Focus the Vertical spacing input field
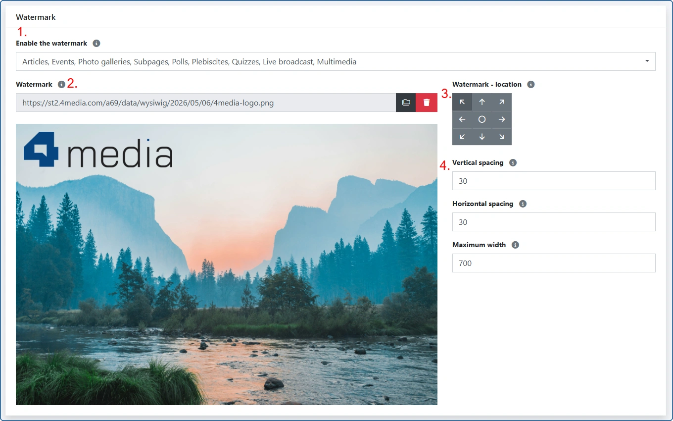This screenshot has height=421, width=673. (554, 181)
